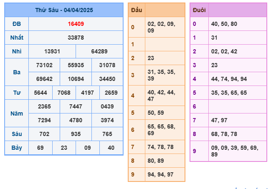Select third prize number 69642
This screenshot has width=271, height=189.
[x=44, y=79]
